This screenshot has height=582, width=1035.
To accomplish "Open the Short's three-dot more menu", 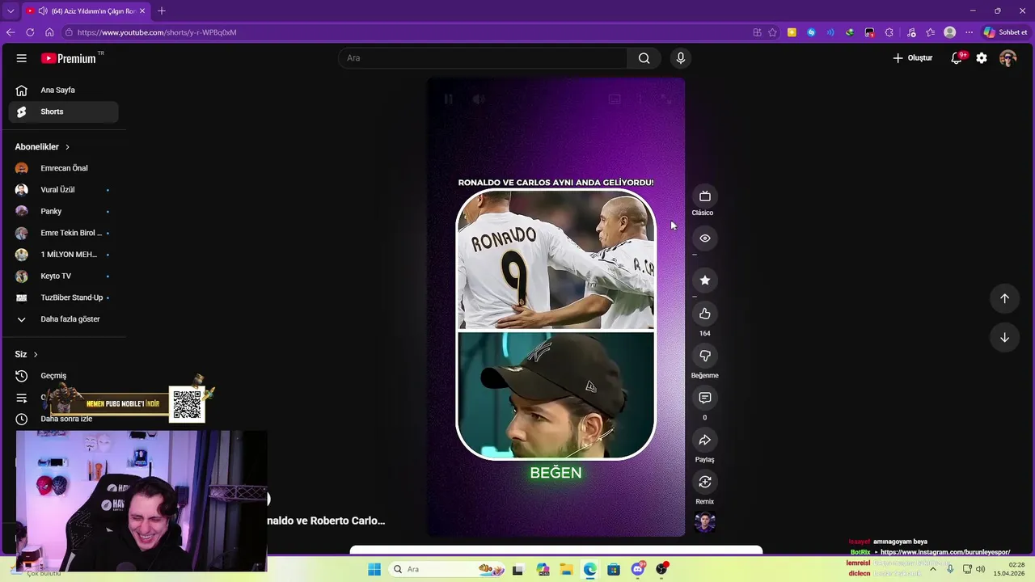I will click(640, 99).
